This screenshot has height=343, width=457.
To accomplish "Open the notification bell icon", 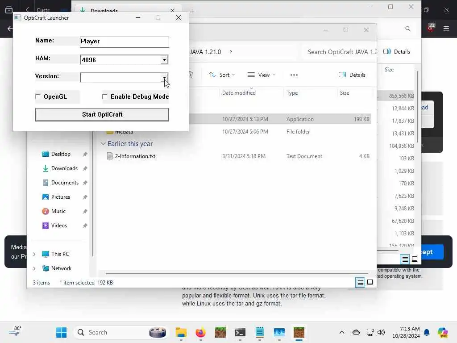I will pyautogui.click(x=427, y=332).
